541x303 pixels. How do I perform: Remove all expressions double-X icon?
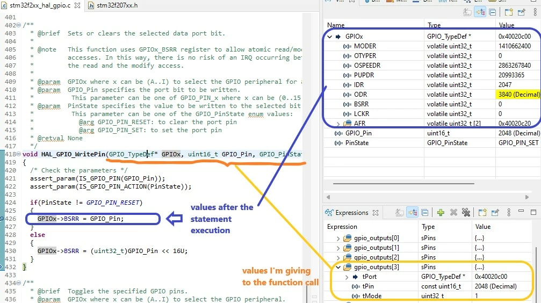click(x=466, y=213)
